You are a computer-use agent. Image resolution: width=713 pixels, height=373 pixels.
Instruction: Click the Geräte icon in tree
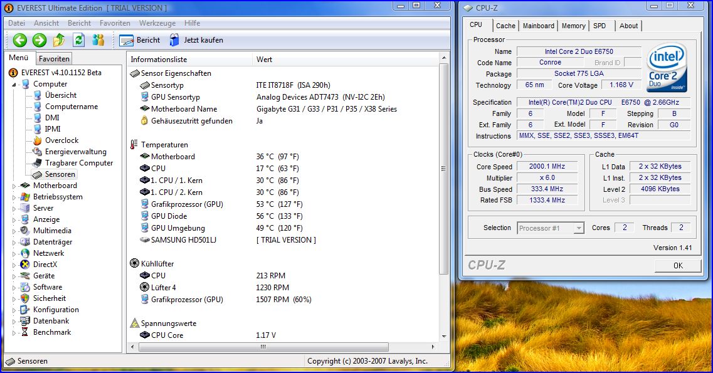click(x=25, y=276)
